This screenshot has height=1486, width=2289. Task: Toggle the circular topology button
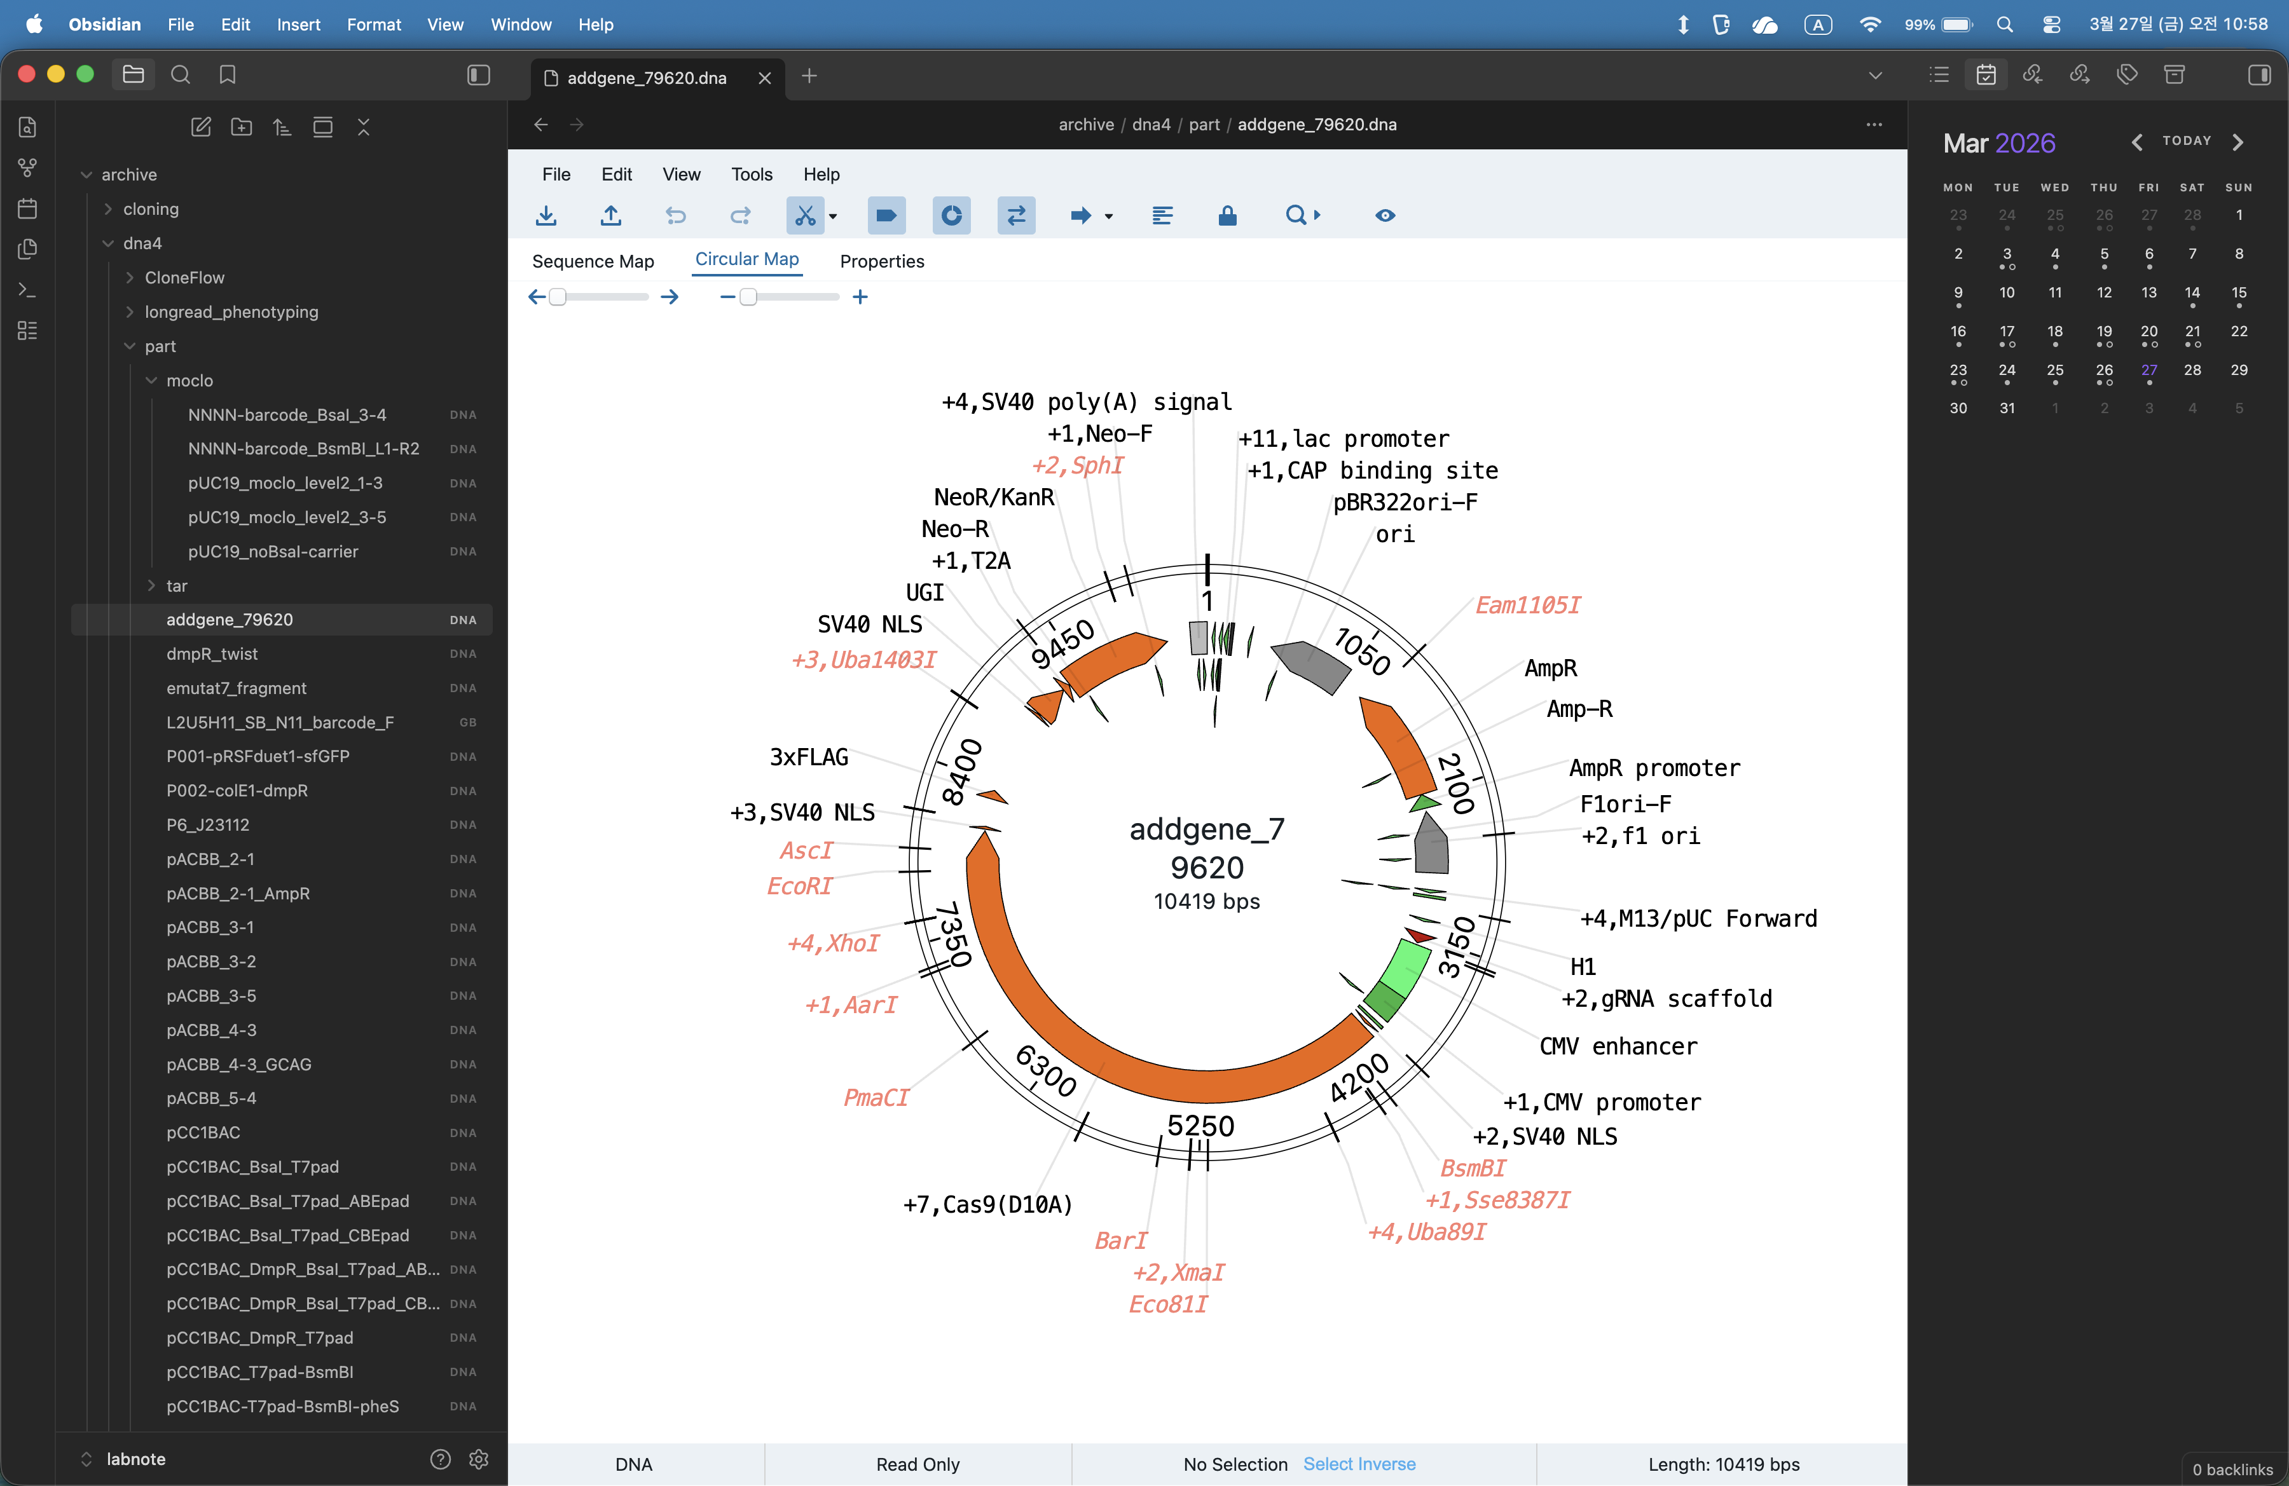coord(951,215)
